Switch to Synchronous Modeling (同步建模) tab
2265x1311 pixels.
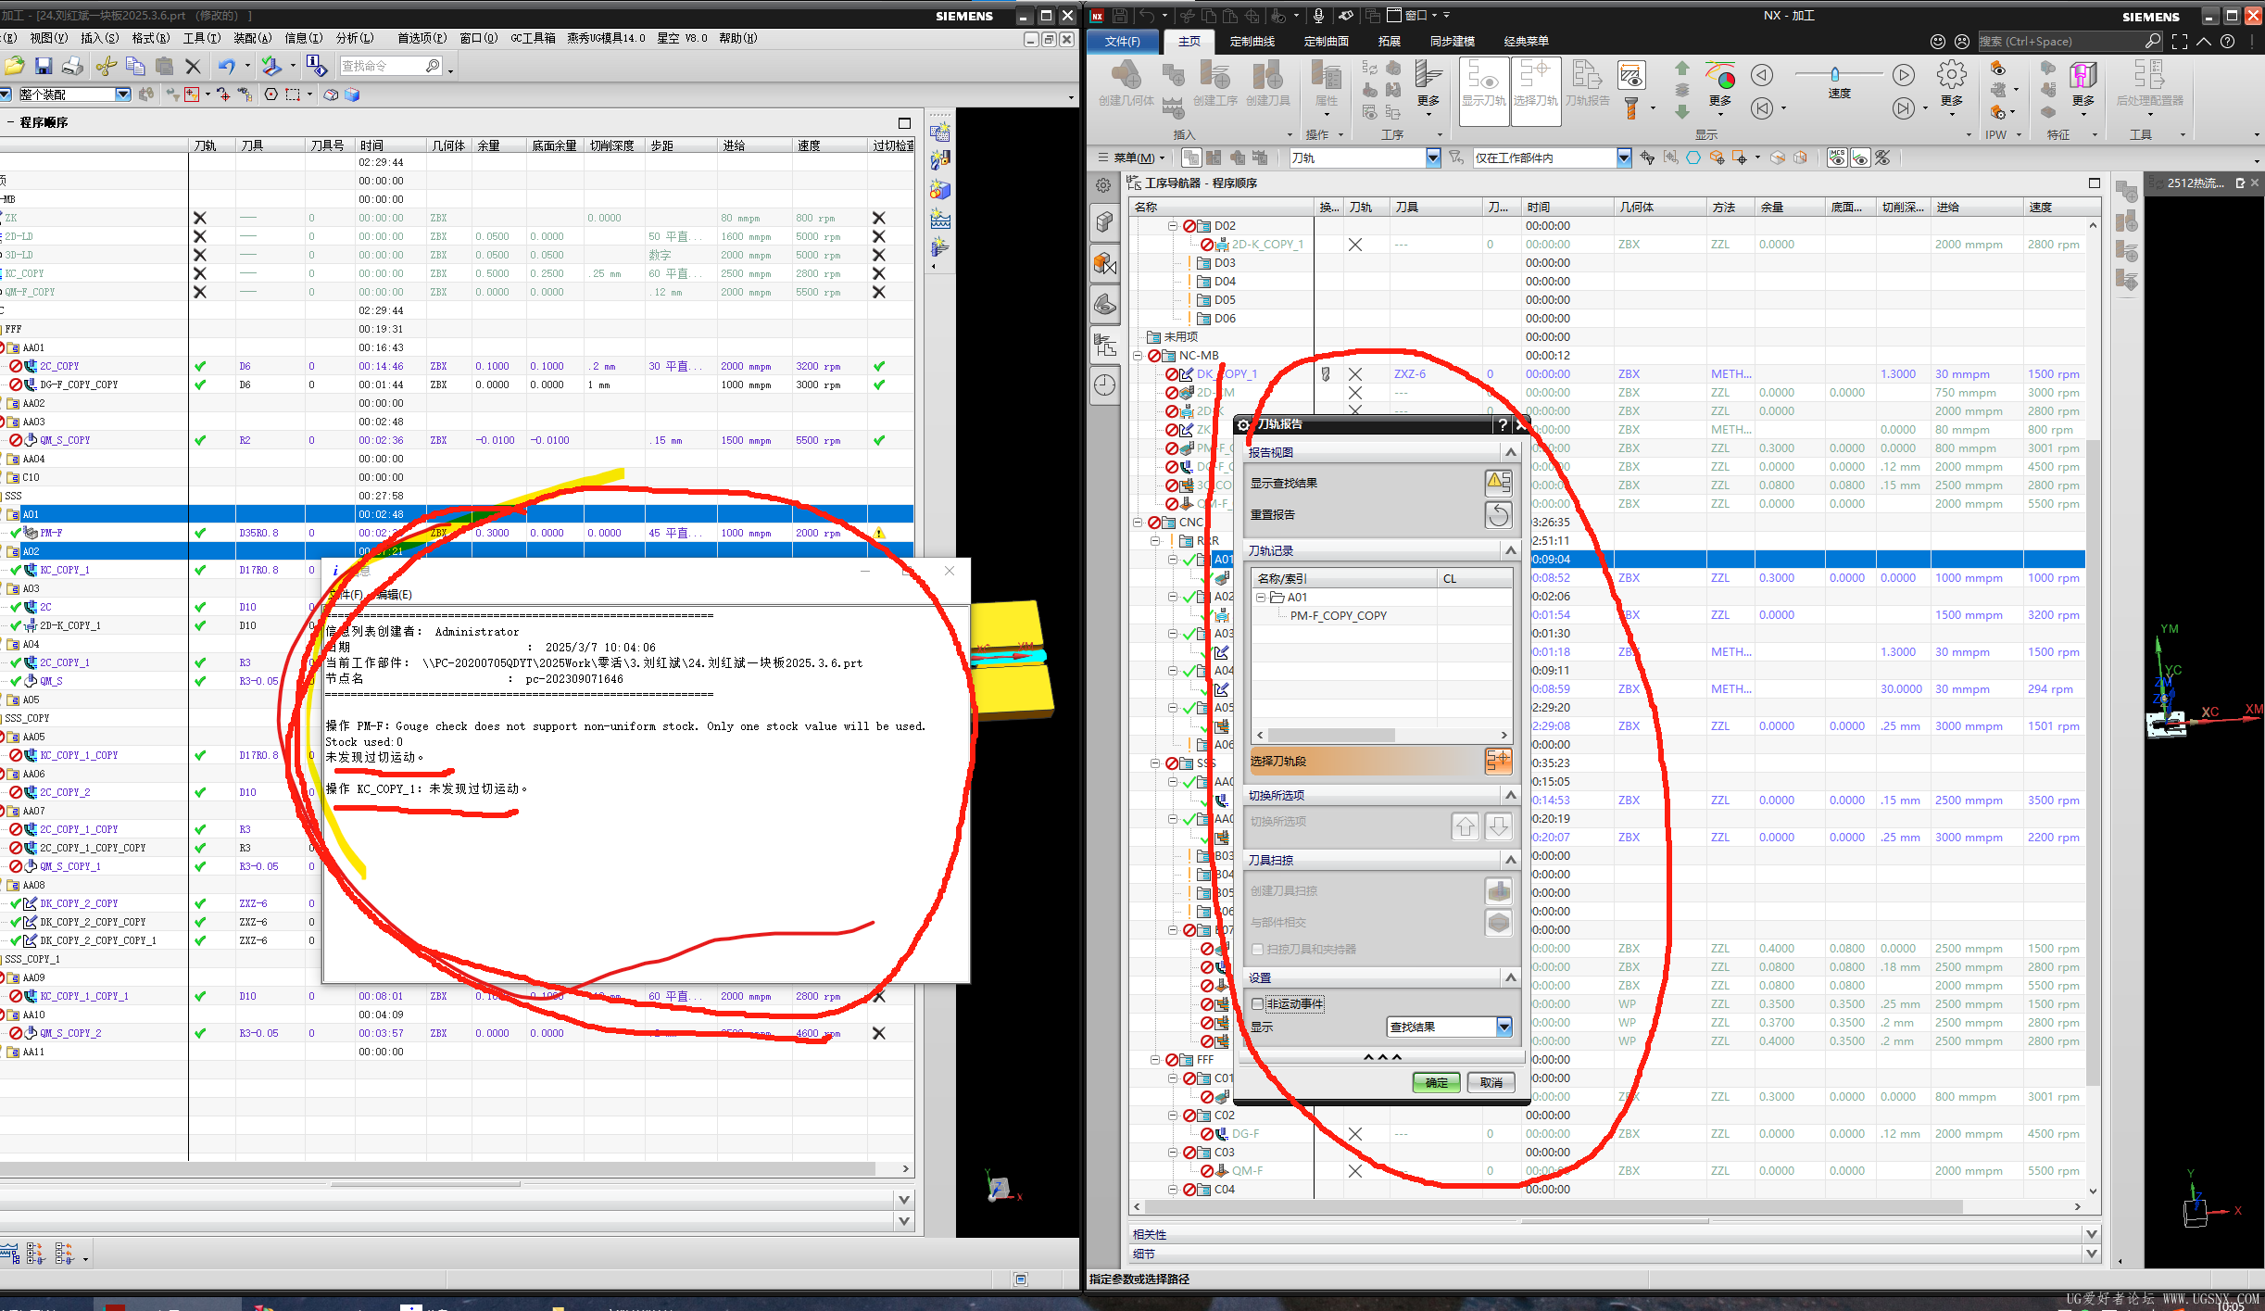(1452, 41)
